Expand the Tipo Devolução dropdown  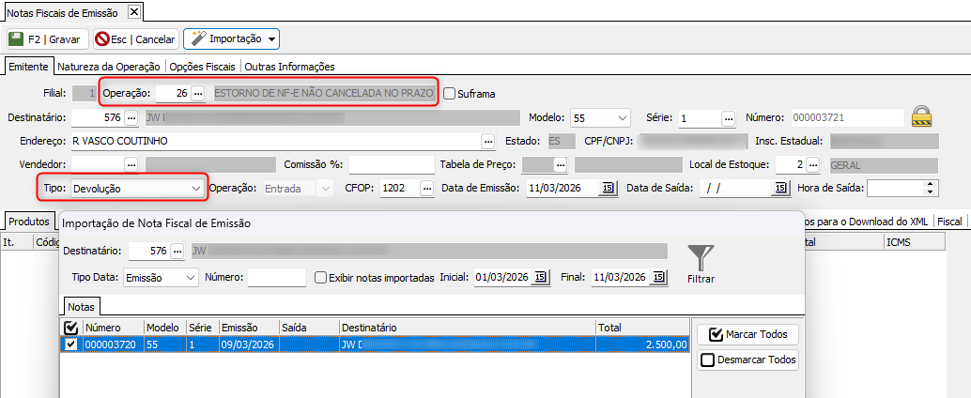195,188
